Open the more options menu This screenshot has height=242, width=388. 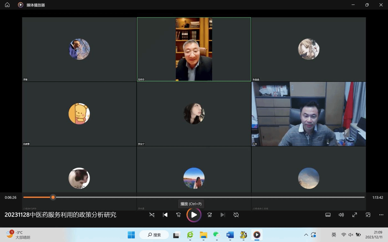[x=381, y=215]
